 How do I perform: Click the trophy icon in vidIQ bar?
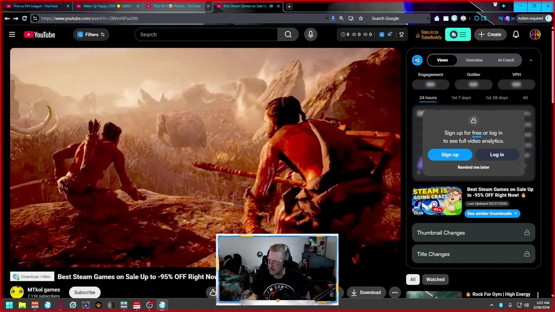click(x=402, y=35)
